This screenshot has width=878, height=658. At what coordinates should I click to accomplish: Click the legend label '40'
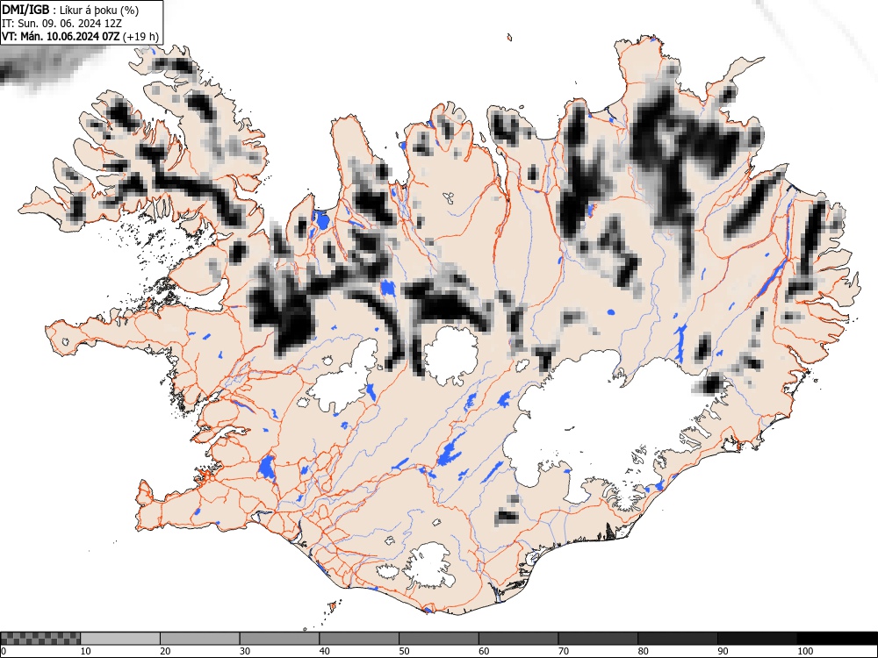324,651
